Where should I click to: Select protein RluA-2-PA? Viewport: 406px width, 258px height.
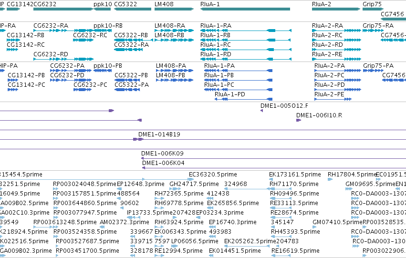pyautogui.click(x=338, y=71)
